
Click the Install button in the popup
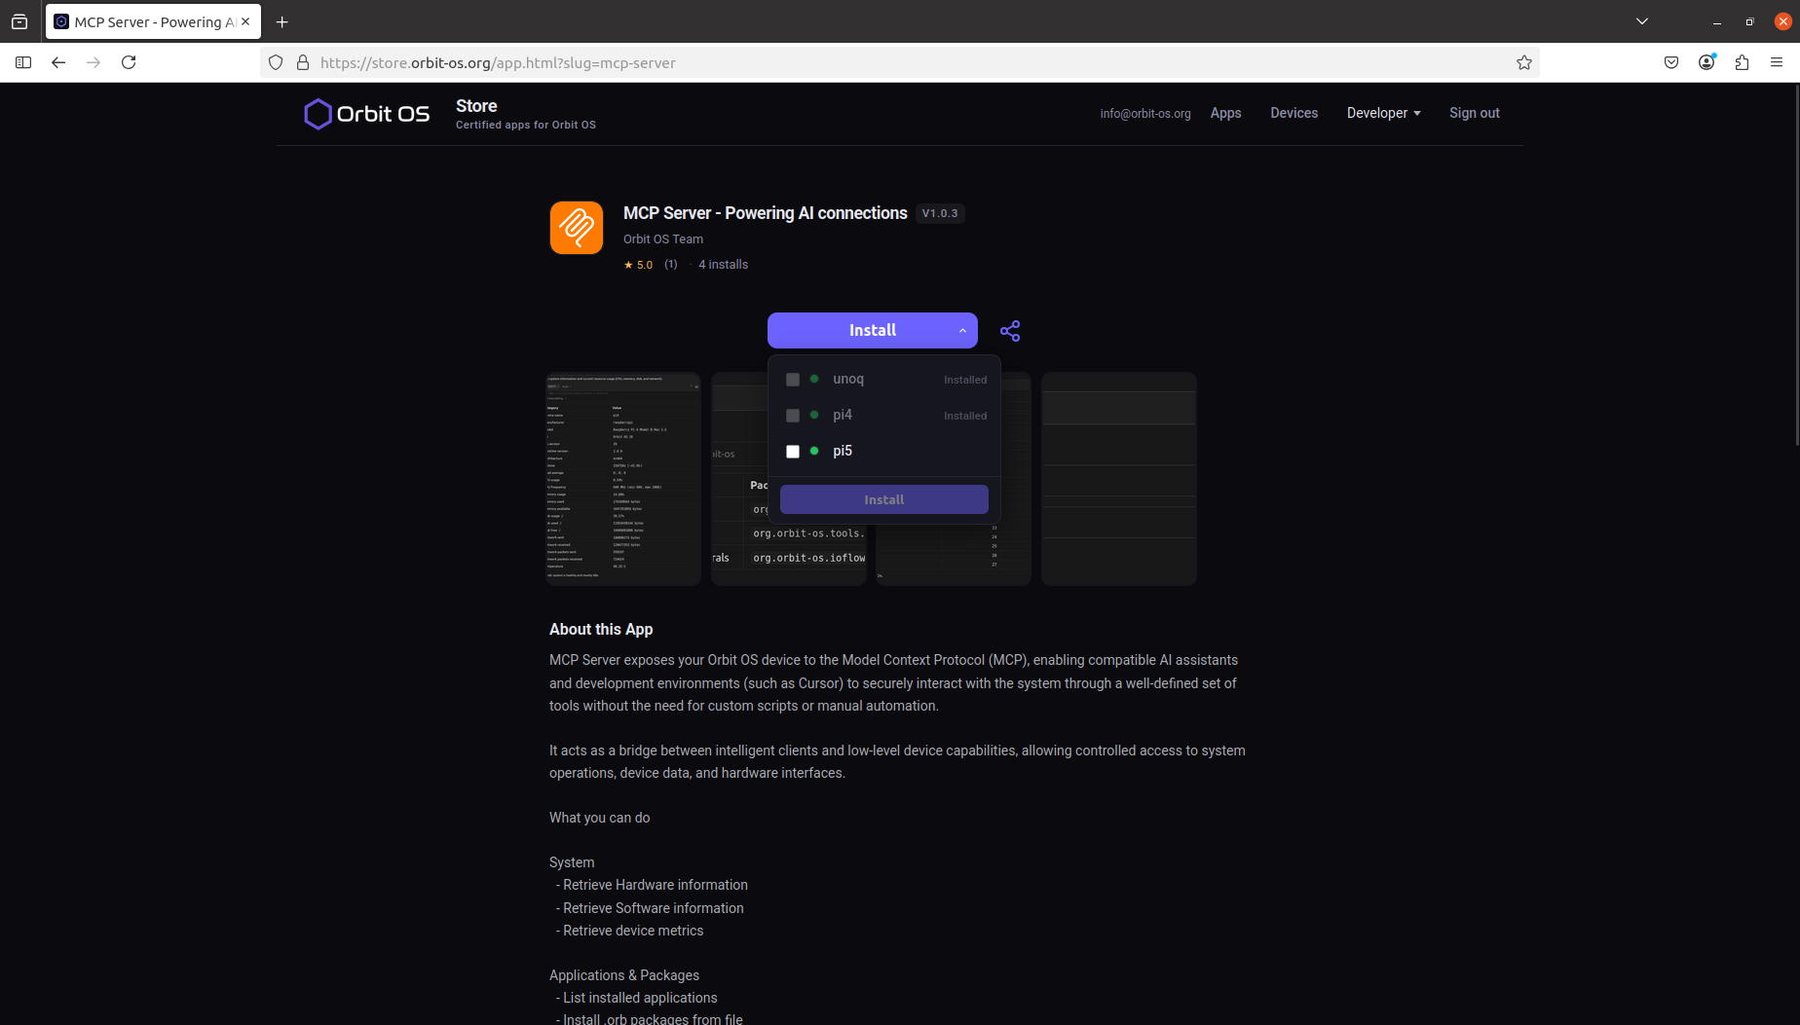point(883,498)
